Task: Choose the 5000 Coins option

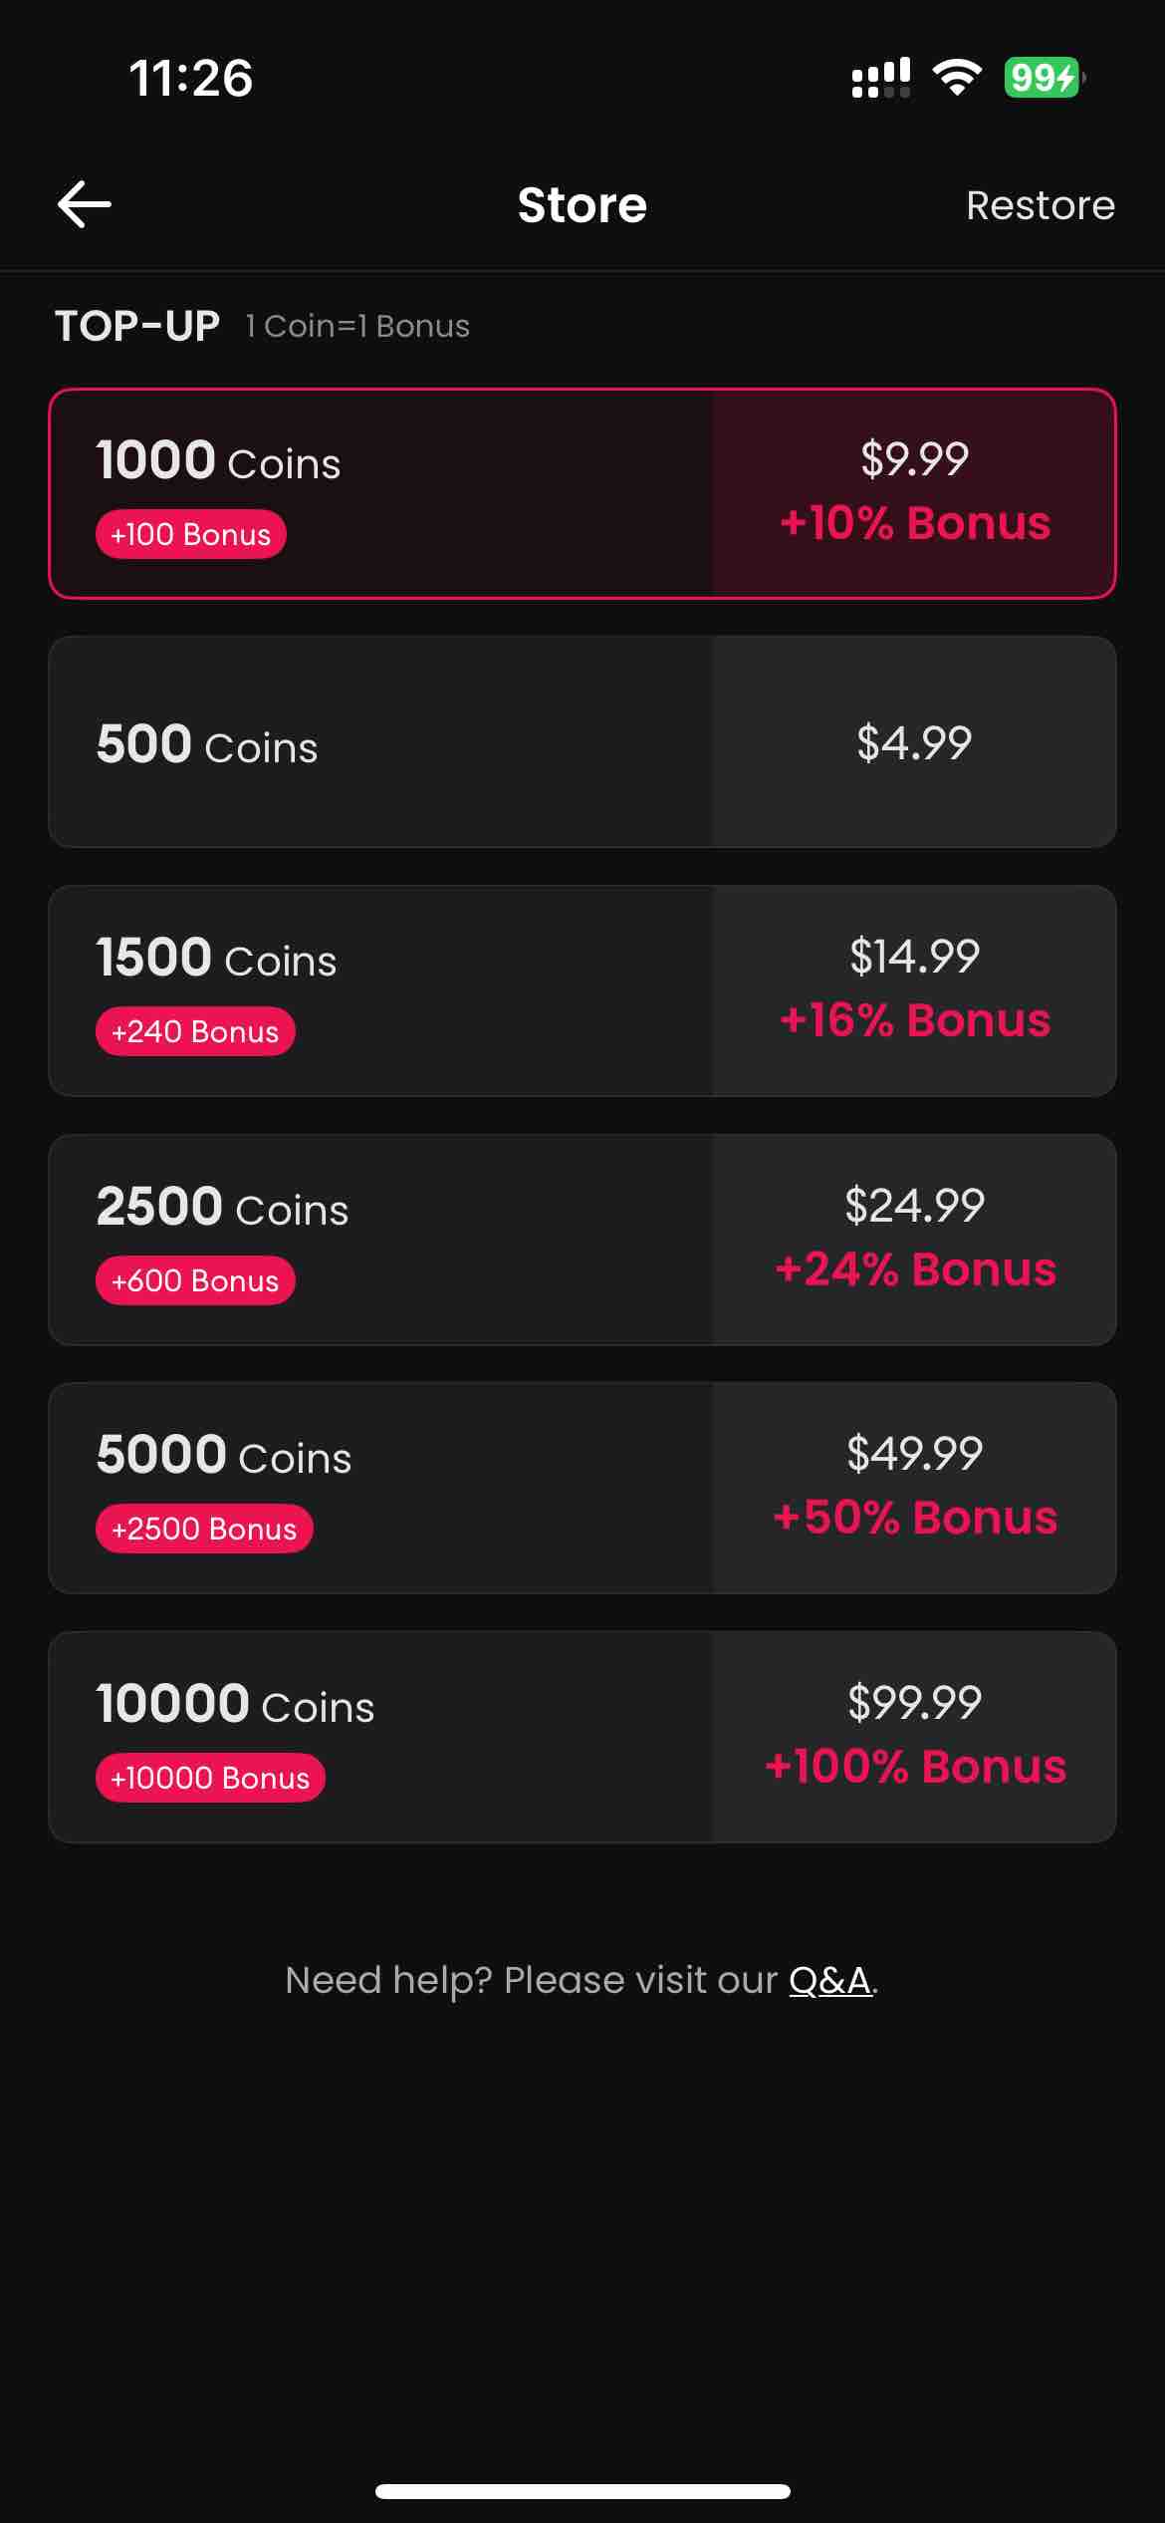Action: (x=582, y=1488)
